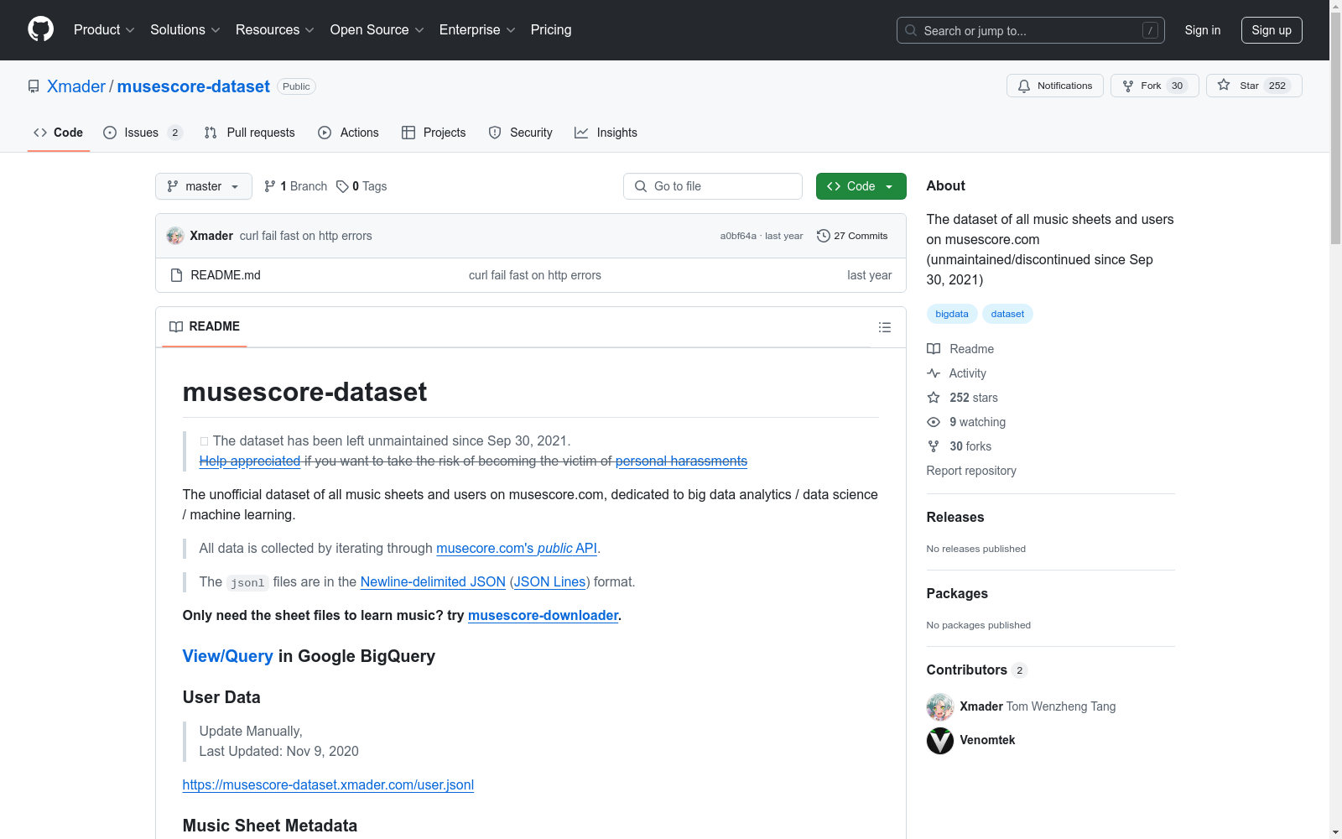
Task: Open the GitHub homepage logo
Action: 40,29
